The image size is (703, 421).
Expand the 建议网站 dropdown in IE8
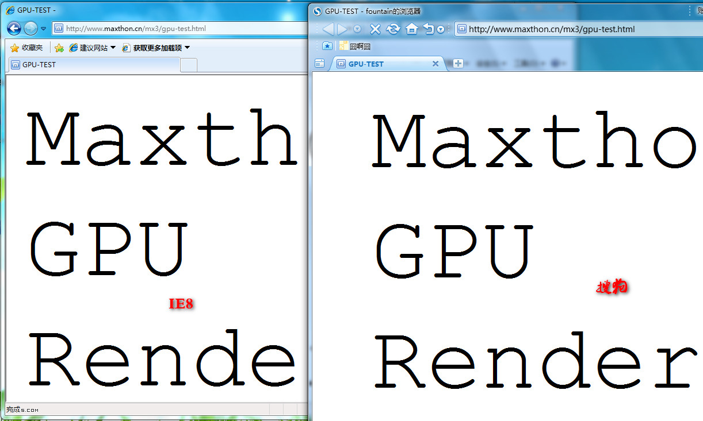pyautogui.click(x=113, y=48)
